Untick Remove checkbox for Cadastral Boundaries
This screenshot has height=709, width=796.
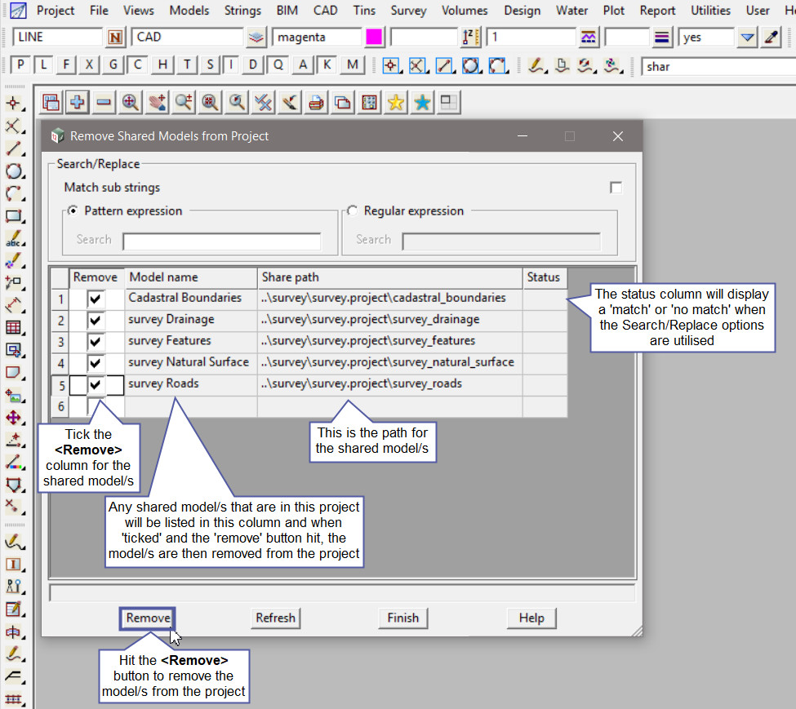pyautogui.click(x=96, y=299)
